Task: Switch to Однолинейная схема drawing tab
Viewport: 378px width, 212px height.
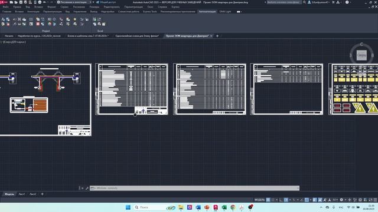Action: coord(137,36)
